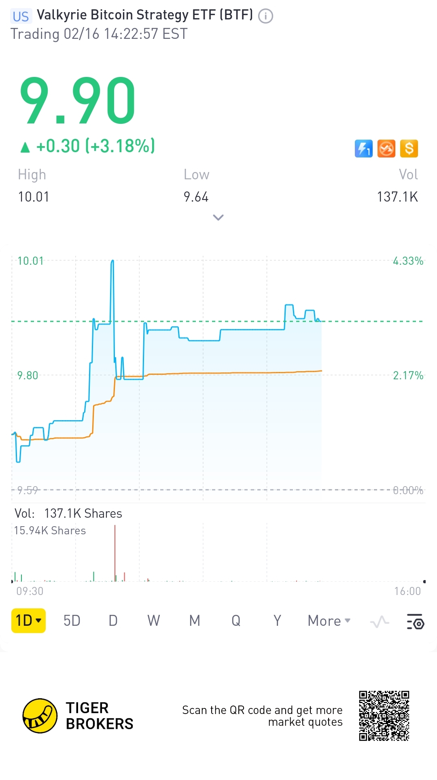437x780 pixels.
Task: Tap the info icon beside BTF title
Action: (x=265, y=16)
